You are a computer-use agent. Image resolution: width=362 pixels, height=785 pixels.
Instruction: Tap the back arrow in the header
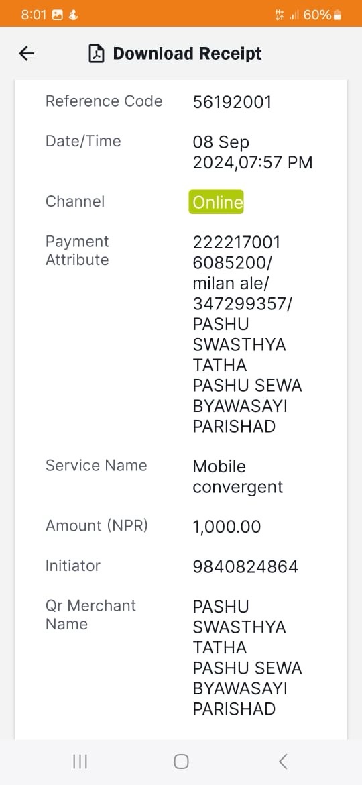tap(27, 54)
